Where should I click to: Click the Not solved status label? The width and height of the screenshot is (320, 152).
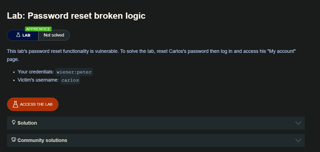click(x=54, y=35)
